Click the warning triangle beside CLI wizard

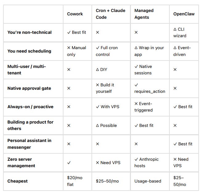tap(175, 29)
